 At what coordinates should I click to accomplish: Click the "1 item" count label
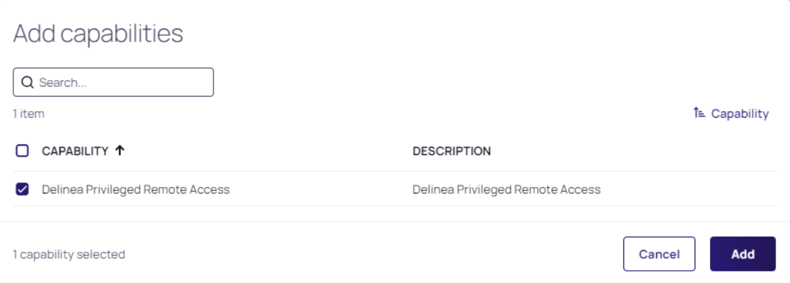tap(29, 113)
